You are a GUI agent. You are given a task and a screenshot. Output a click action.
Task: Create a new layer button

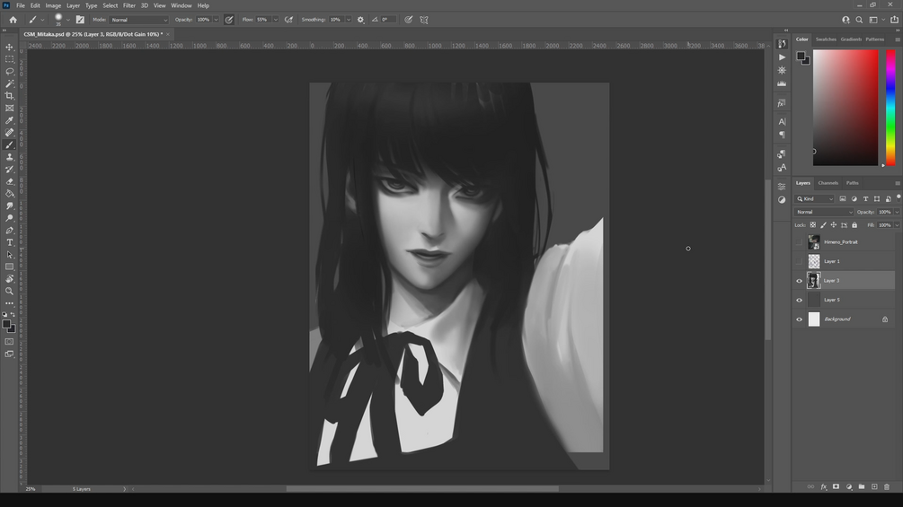click(874, 487)
